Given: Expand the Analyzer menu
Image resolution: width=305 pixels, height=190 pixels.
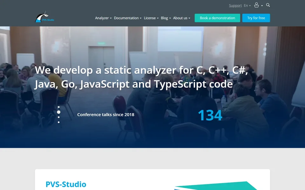Looking at the screenshot, I should (103, 18).
